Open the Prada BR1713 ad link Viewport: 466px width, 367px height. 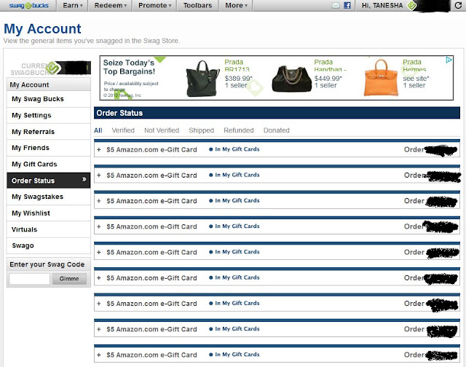(237, 66)
